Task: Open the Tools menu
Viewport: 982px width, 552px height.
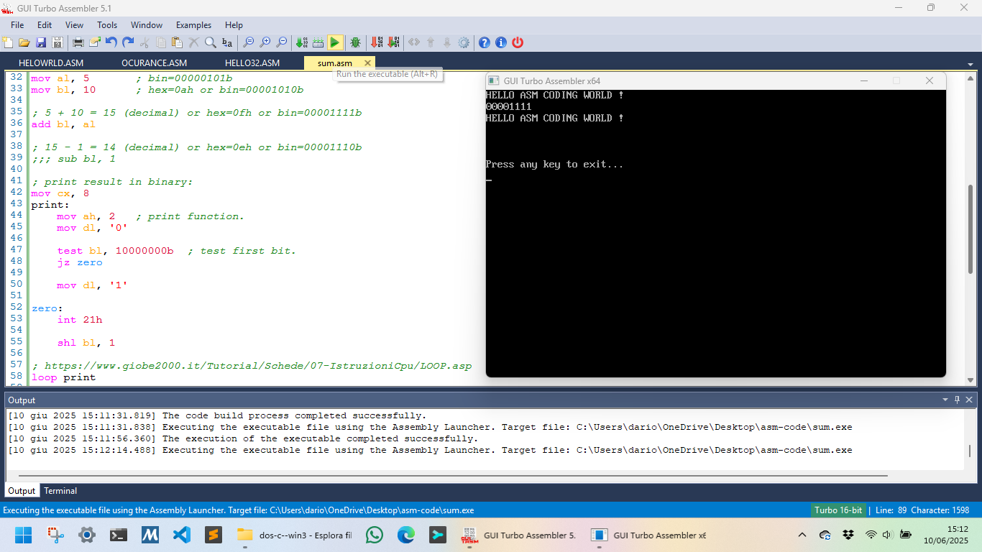Action: click(x=107, y=24)
